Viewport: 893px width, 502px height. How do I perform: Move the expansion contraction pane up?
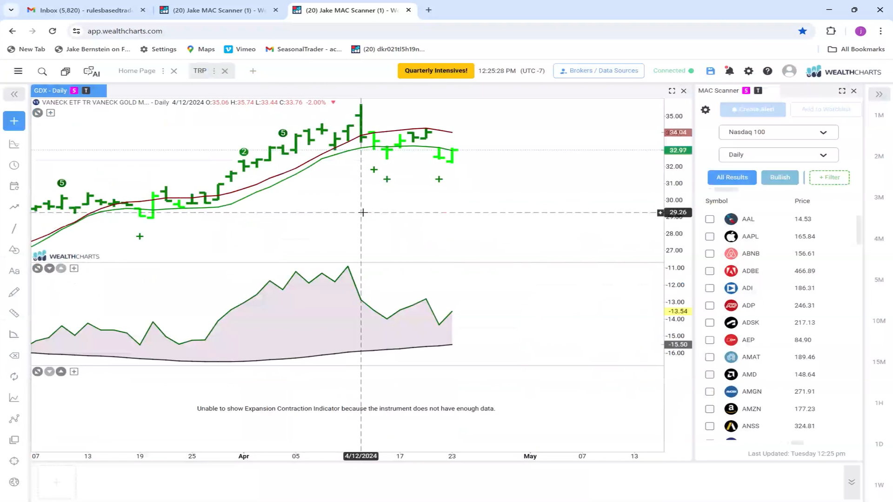point(61,371)
